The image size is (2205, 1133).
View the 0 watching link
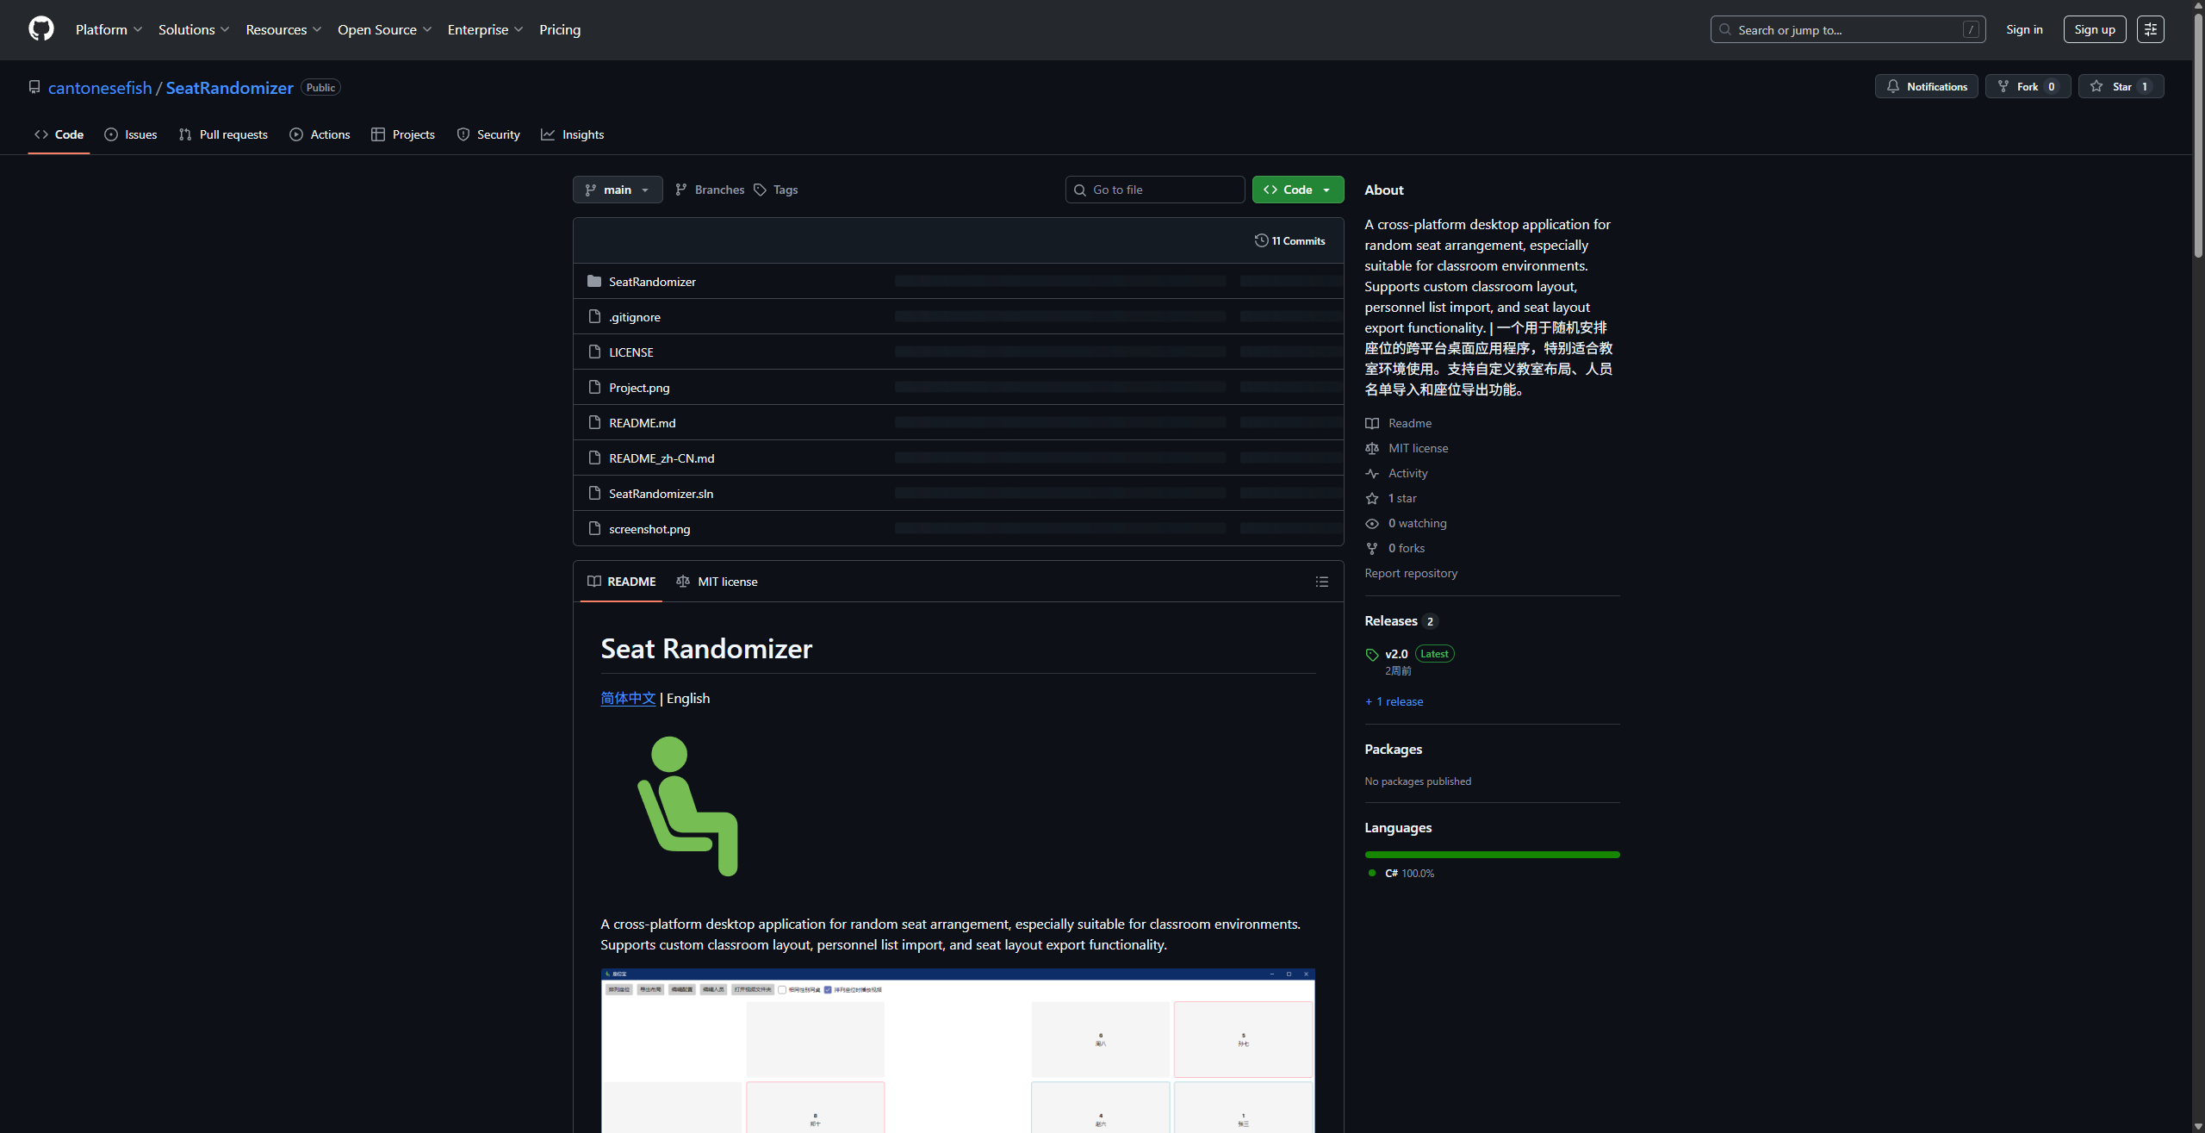pos(1406,523)
